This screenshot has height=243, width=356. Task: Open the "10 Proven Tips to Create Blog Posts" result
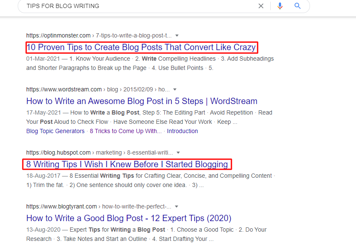coord(141,47)
